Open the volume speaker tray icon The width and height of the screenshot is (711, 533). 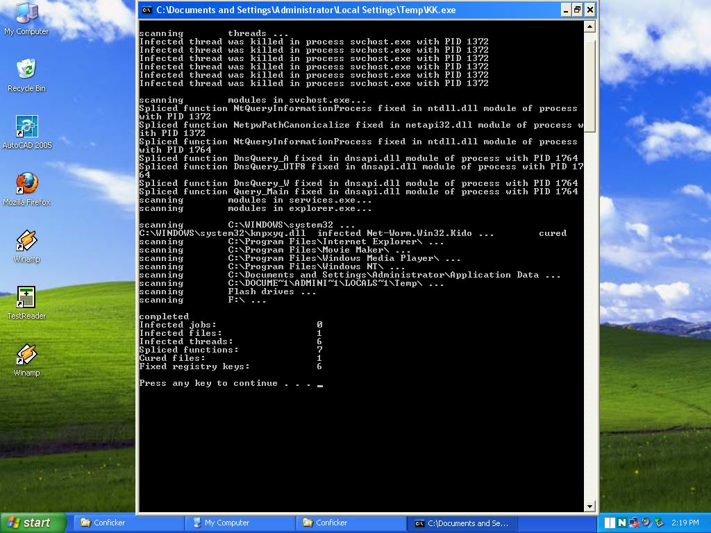pos(646,523)
